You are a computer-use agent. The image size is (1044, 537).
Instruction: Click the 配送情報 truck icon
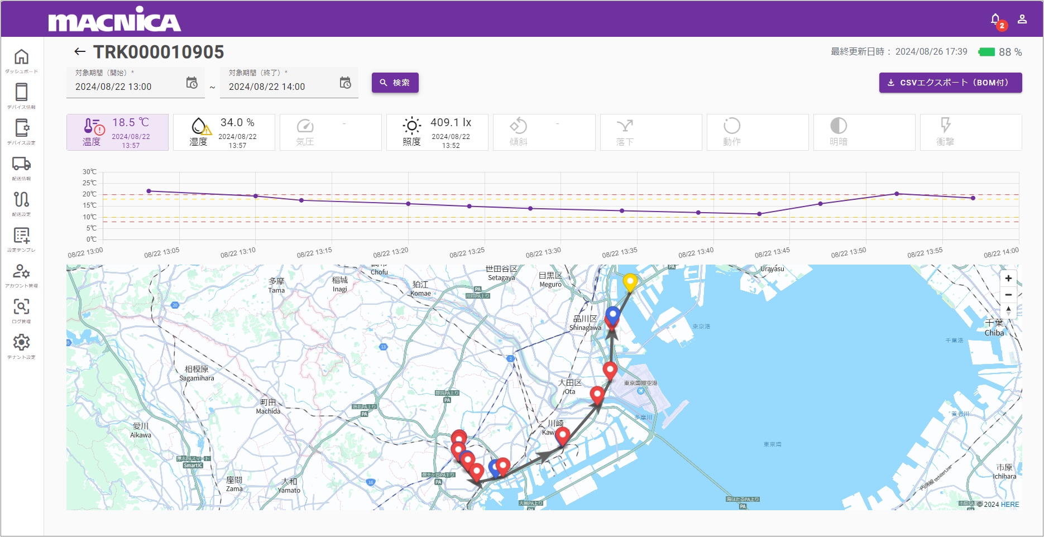21,164
